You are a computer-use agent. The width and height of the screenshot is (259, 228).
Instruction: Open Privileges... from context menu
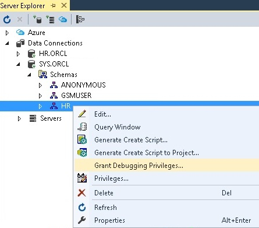[x=166, y=178]
